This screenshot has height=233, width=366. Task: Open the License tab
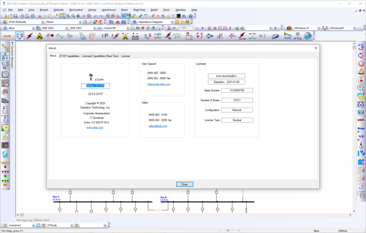125,56
